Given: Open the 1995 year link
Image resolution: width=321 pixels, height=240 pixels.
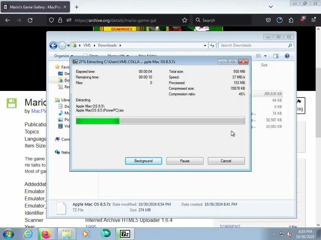Looking at the screenshot, I should click(x=91, y=226).
